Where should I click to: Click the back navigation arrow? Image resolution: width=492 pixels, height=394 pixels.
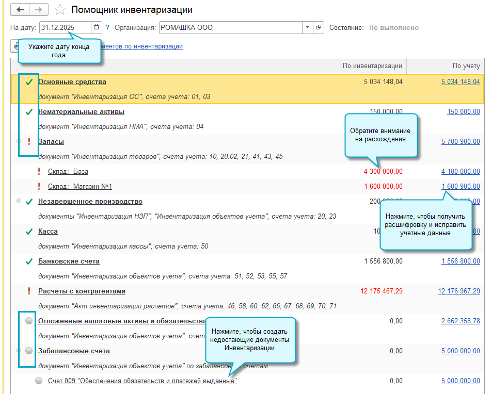click(20, 9)
